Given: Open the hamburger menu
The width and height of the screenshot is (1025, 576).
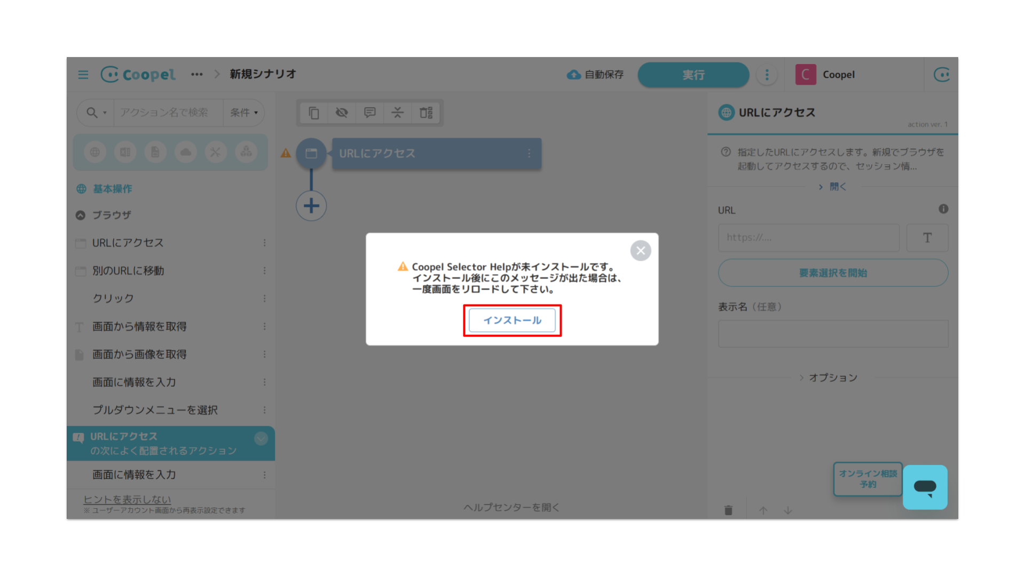Looking at the screenshot, I should click(83, 75).
